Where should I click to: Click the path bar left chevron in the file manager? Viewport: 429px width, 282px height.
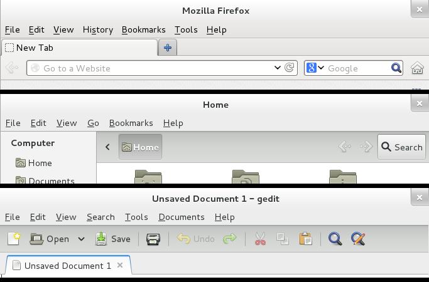[107, 147]
